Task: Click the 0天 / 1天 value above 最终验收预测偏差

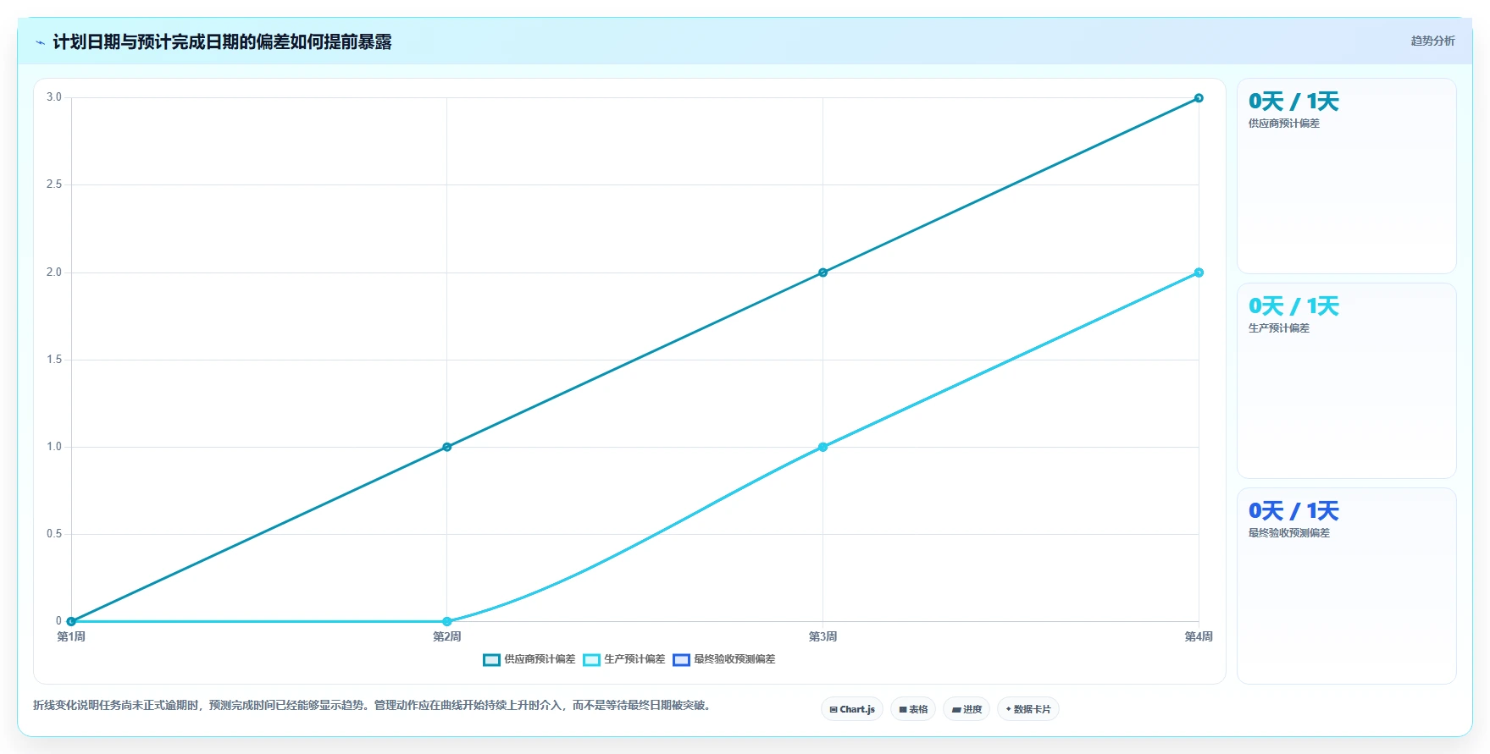Action: tap(1293, 511)
